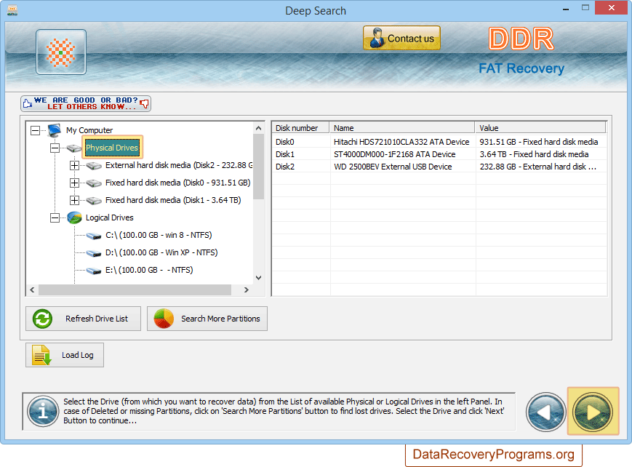Select Fixed hard disk media Disk1 - 3.64 TB
This screenshot has height=467, width=632.
pos(173,200)
